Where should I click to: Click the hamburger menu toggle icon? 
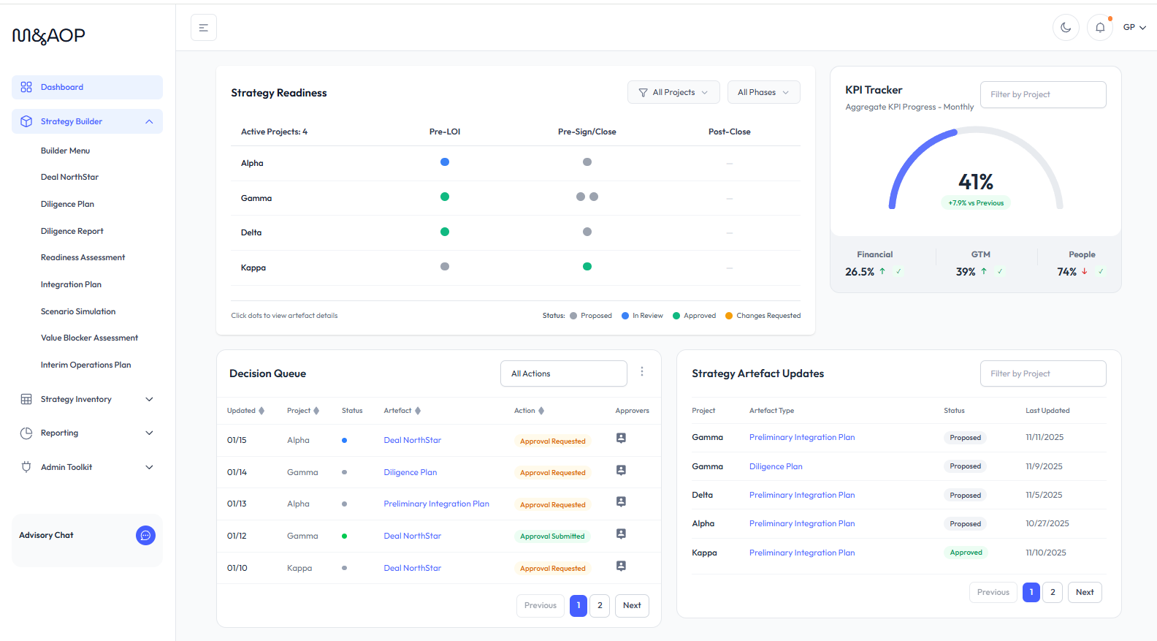pyautogui.click(x=204, y=28)
